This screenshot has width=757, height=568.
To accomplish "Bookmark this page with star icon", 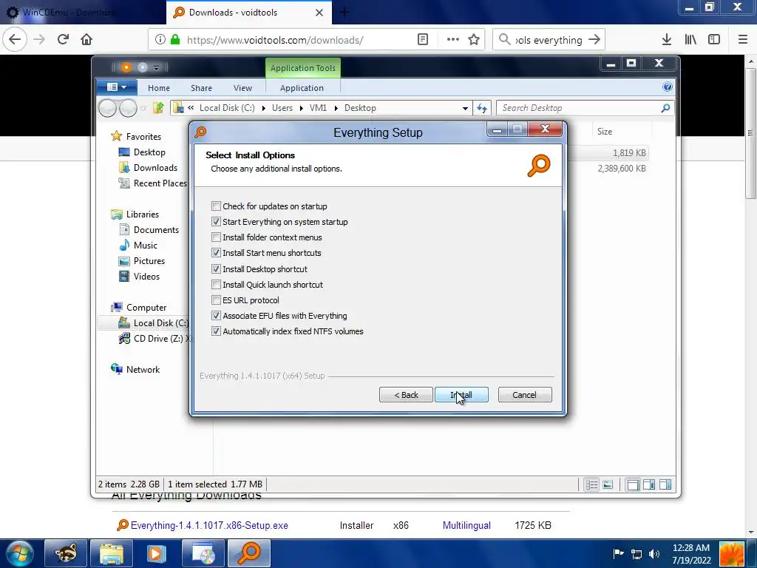I will [x=474, y=40].
